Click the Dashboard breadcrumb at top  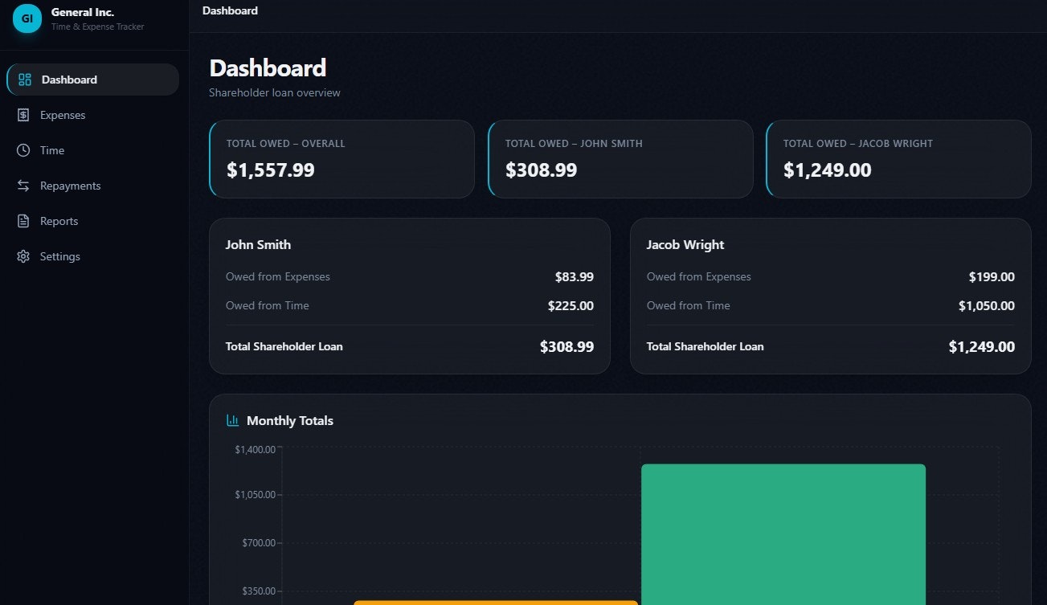[230, 10]
